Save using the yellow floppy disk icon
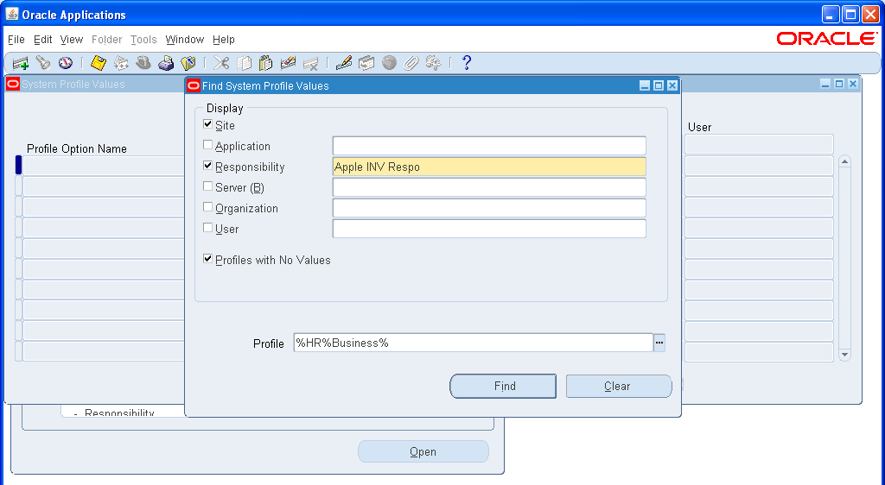Screen dimensions: 885x485 [x=99, y=63]
